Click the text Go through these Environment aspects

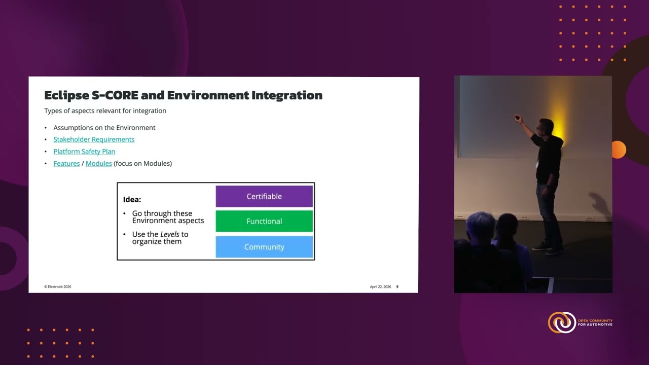(x=168, y=217)
